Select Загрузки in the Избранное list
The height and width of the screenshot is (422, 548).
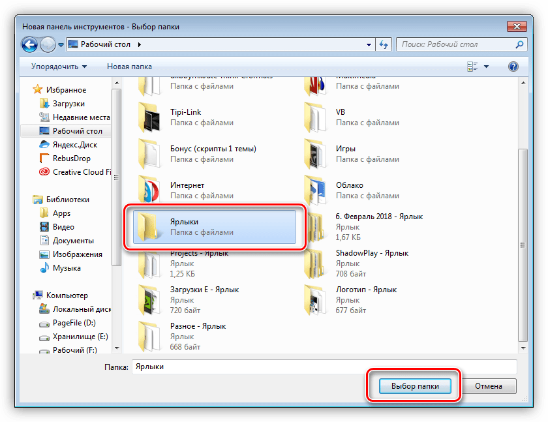[68, 104]
